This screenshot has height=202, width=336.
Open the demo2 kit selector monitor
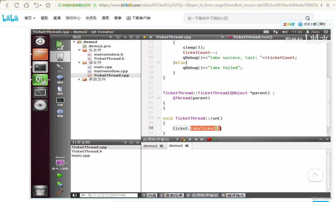click(x=60, y=163)
